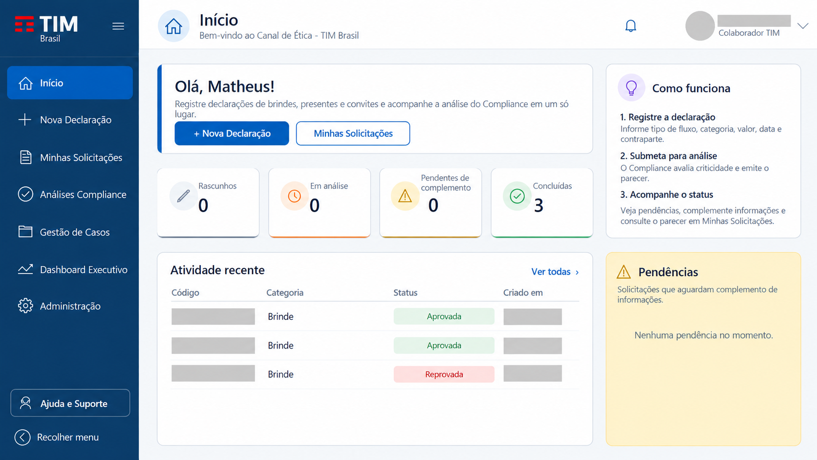Click the TIM Brasil logo
This screenshot has height=460, width=817.
(x=46, y=29)
